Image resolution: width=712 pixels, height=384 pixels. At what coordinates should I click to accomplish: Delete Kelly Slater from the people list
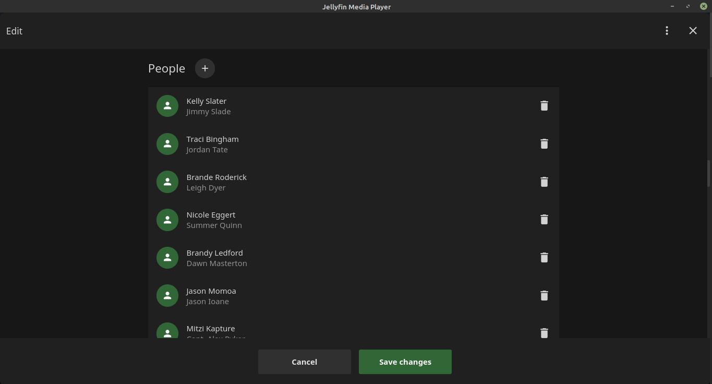pyautogui.click(x=544, y=106)
